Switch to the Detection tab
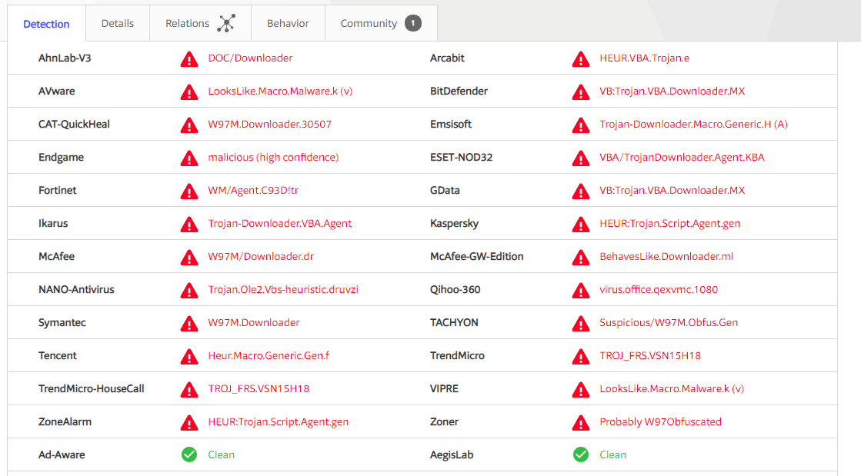 click(x=47, y=24)
